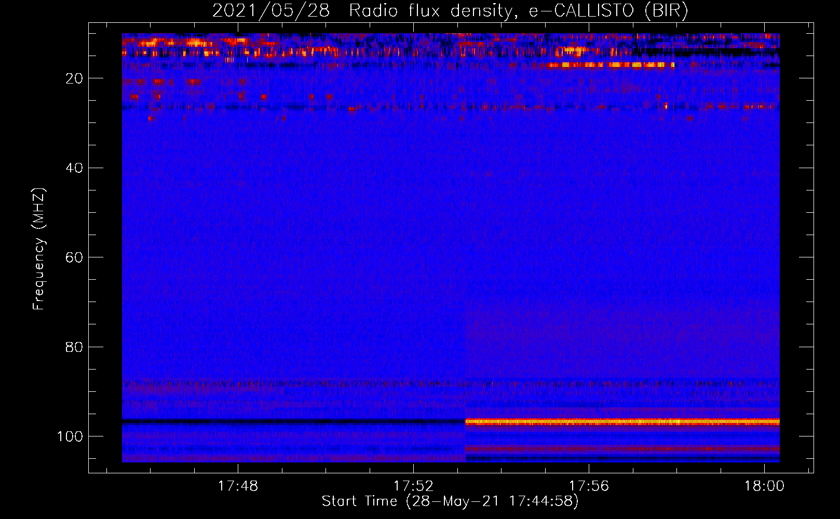The width and height of the screenshot is (840, 519).
Task: Click the '17:48' time tick label
Action: pyautogui.click(x=238, y=486)
